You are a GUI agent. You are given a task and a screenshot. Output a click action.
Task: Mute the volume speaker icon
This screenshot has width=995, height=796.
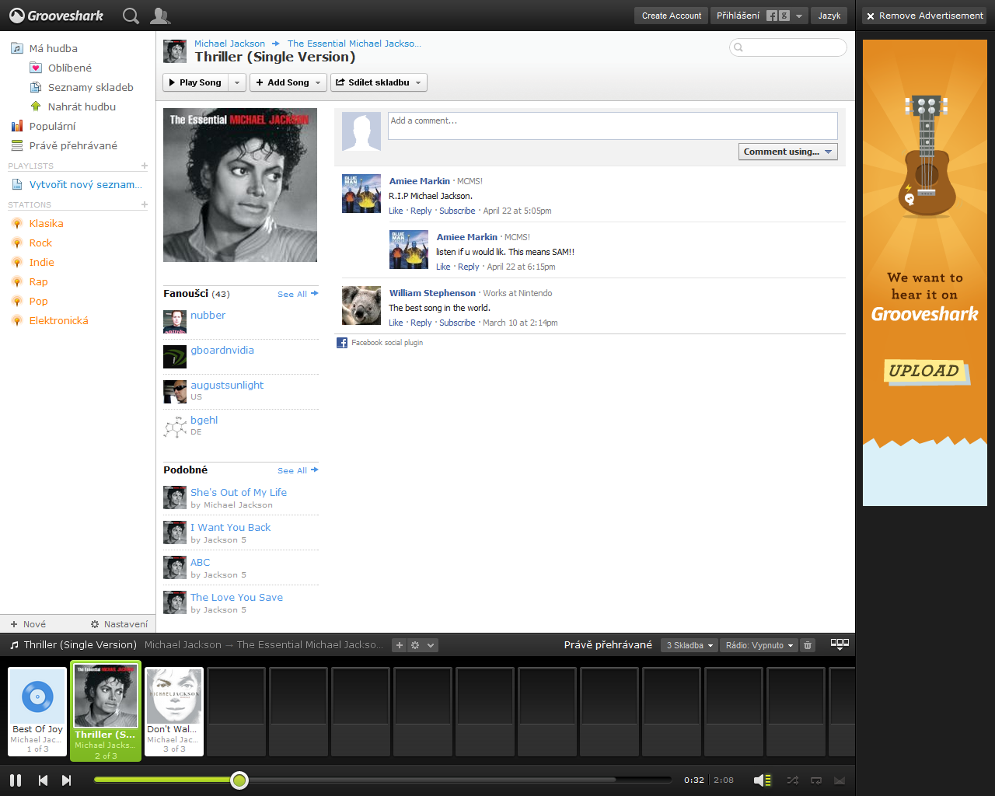pyautogui.click(x=763, y=780)
